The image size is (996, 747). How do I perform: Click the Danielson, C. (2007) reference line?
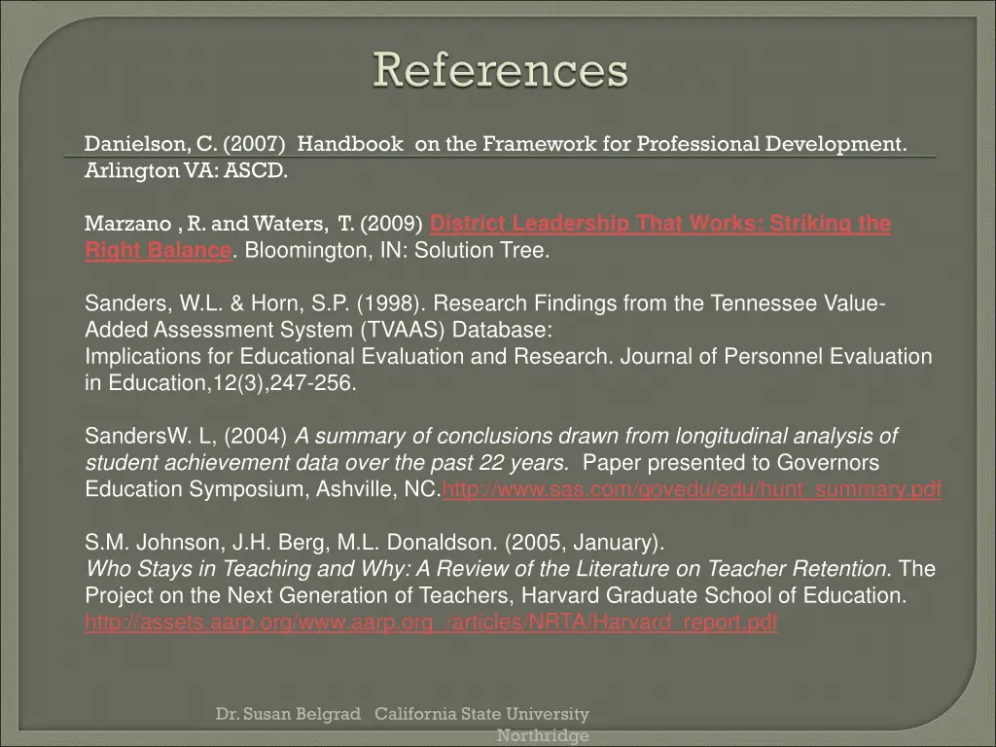pos(495,144)
